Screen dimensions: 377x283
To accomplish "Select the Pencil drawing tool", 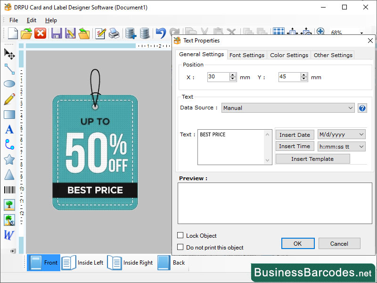I will tap(9, 100).
